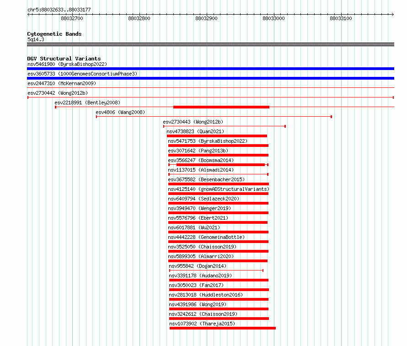
Task: Click the red bar under nsv4738823
Action: point(217,136)
